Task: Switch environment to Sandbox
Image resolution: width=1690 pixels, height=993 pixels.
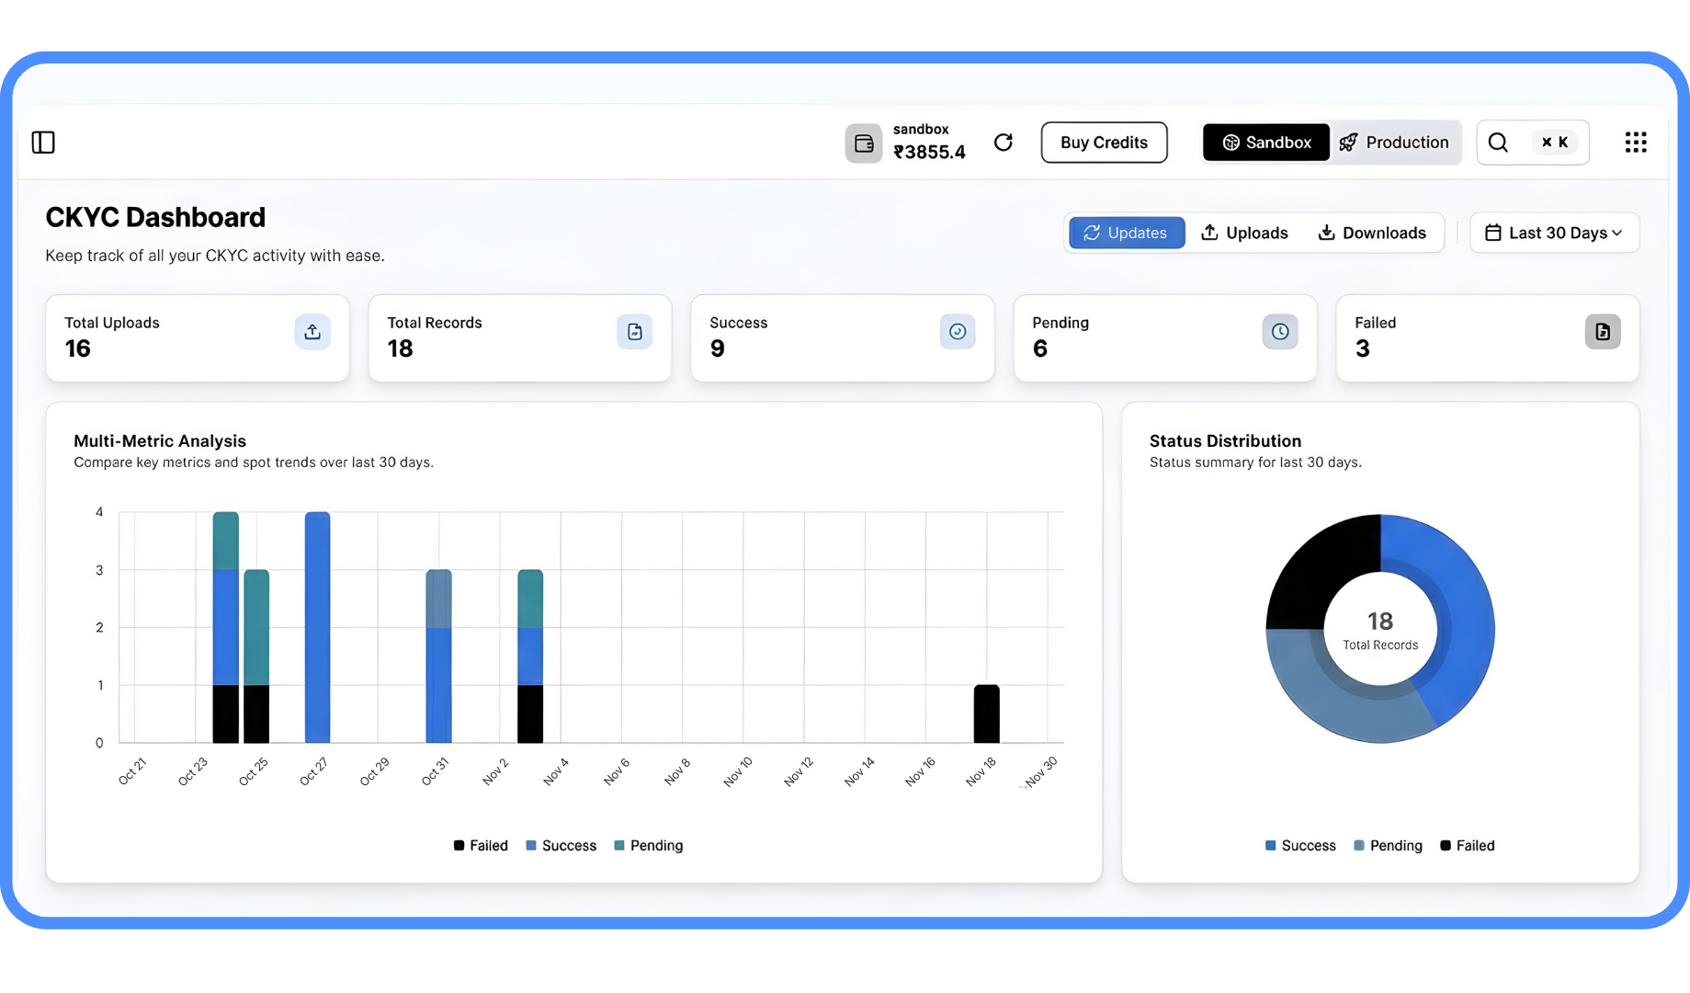Action: pos(1265,143)
